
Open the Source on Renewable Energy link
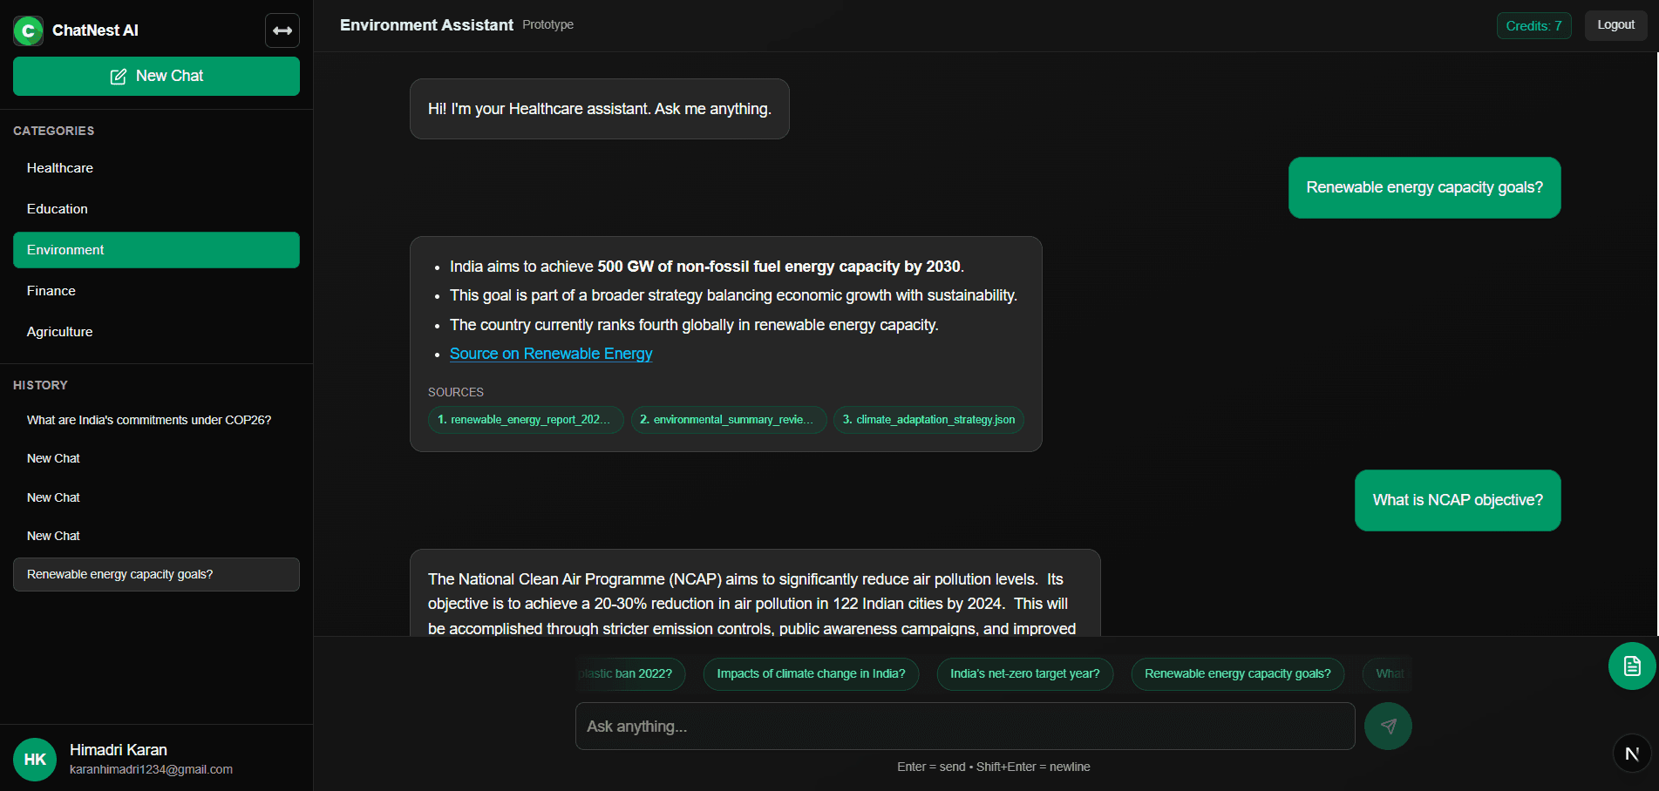coord(551,354)
